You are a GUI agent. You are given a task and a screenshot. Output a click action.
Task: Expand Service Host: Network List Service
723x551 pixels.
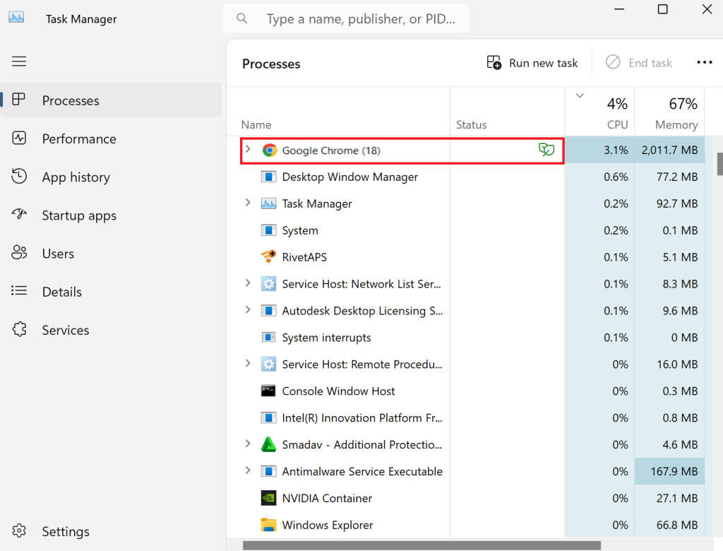coord(248,283)
